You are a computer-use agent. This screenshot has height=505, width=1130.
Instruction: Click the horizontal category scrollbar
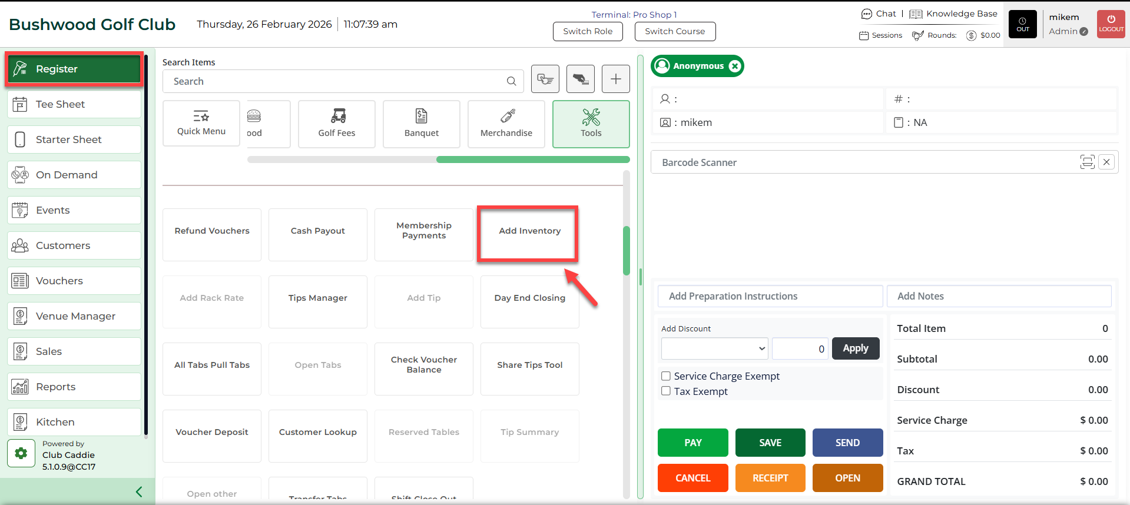point(532,160)
